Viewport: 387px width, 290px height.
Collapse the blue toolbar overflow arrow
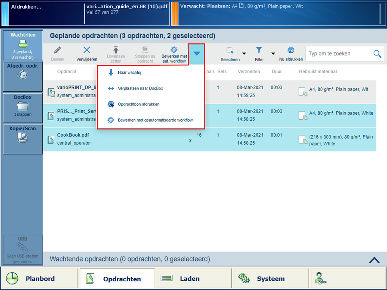[197, 54]
